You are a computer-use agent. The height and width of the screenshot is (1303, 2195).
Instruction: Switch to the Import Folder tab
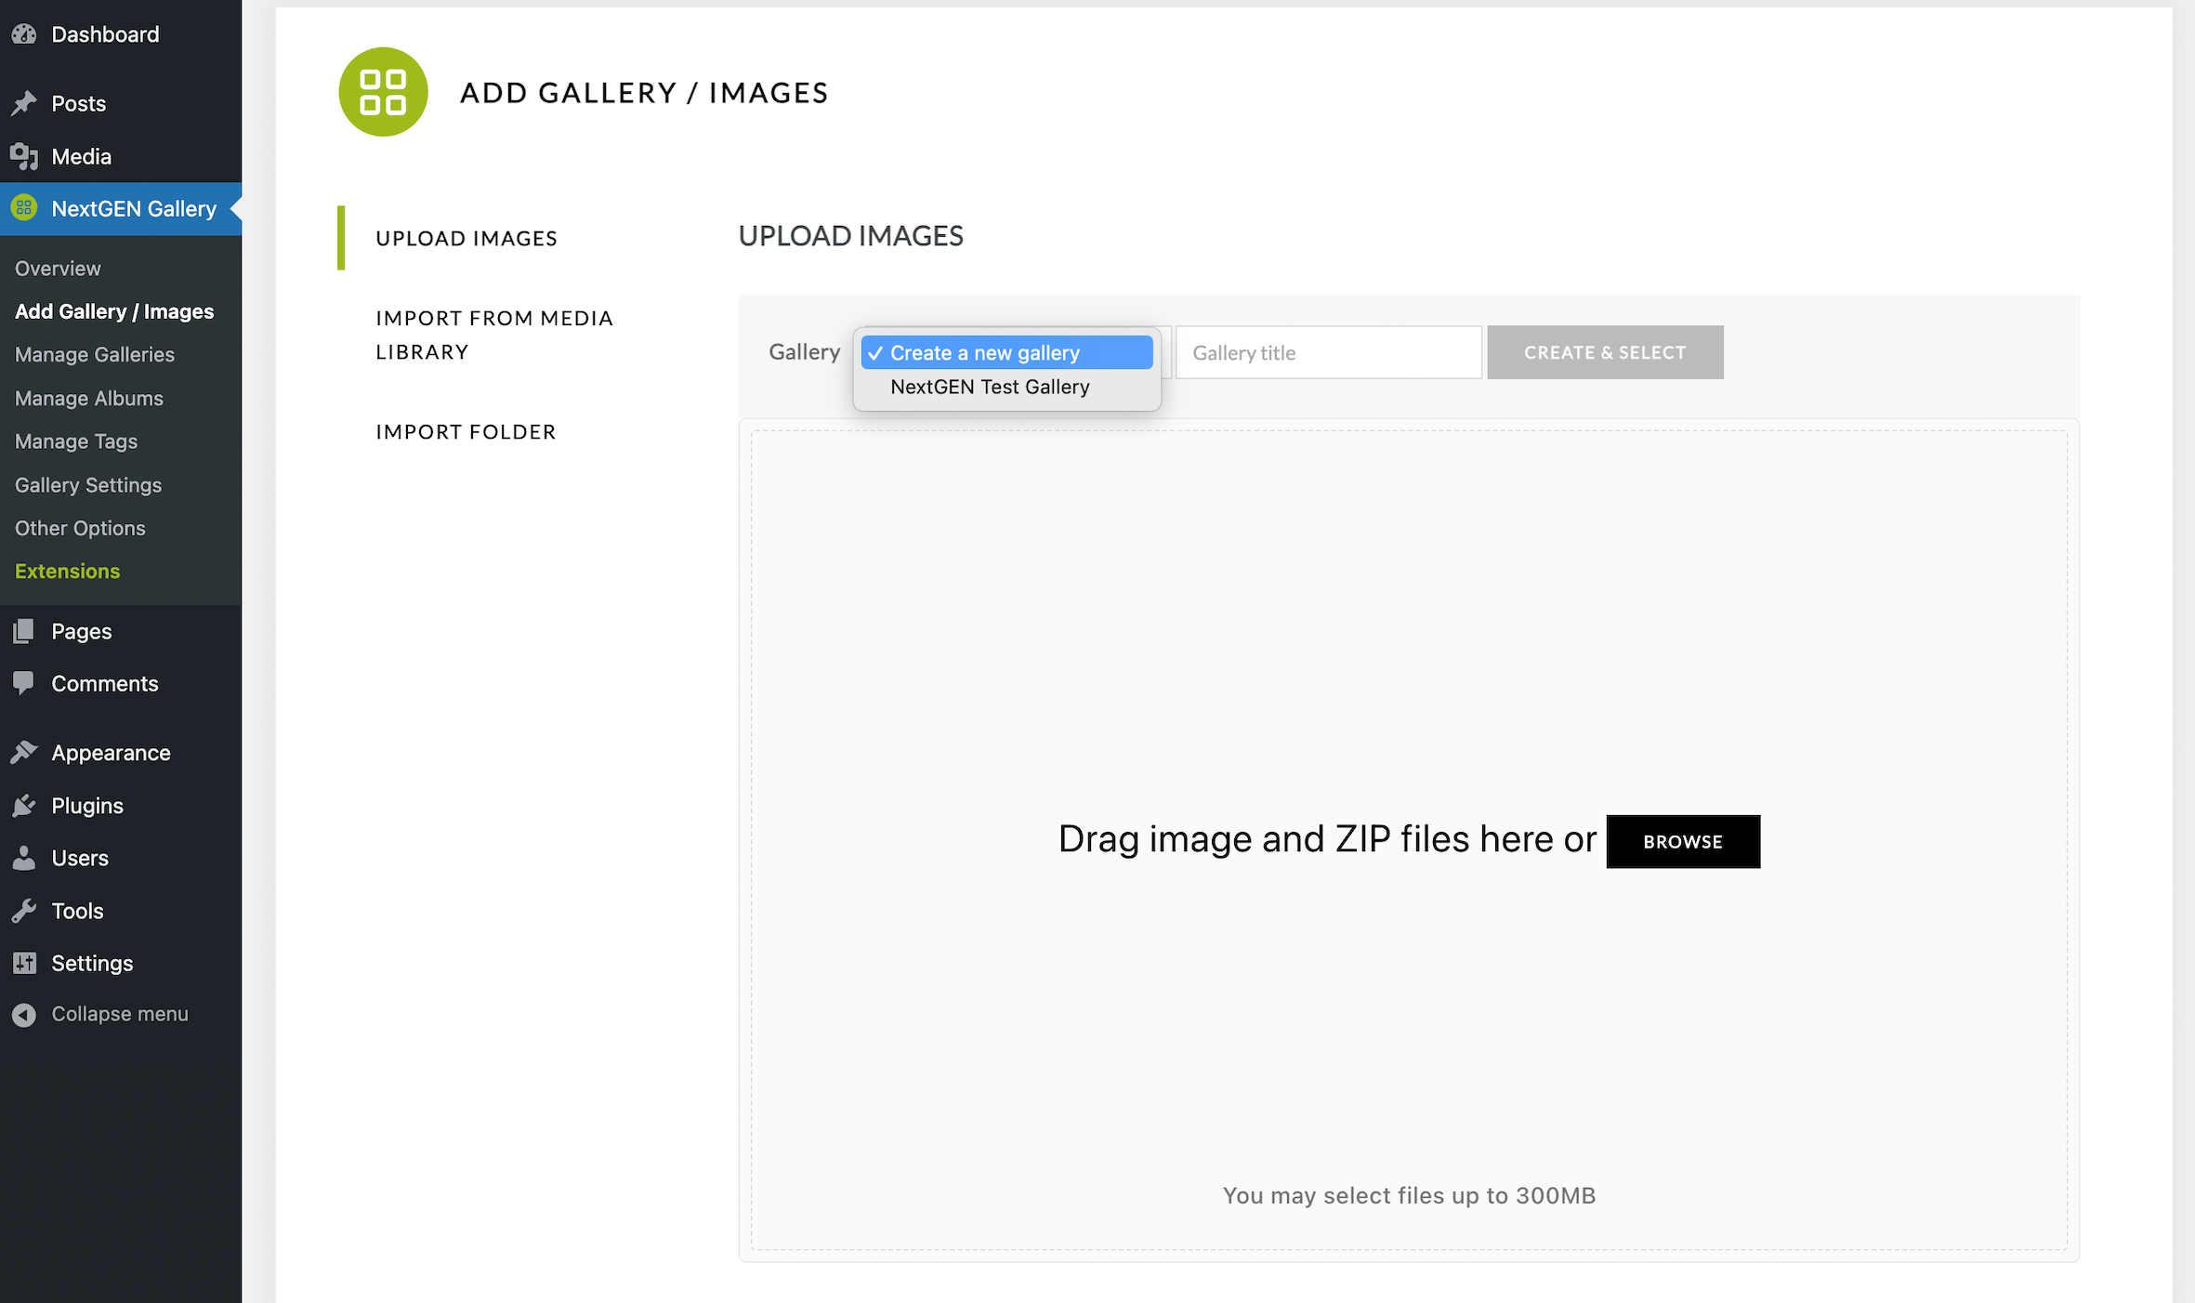(466, 431)
